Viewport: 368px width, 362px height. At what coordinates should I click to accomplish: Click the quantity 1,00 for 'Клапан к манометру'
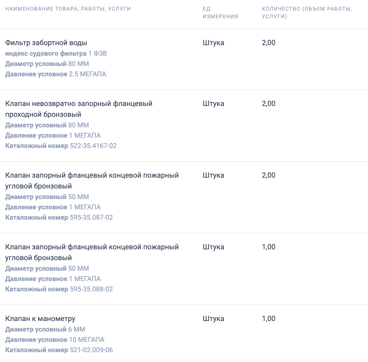tap(269, 319)
